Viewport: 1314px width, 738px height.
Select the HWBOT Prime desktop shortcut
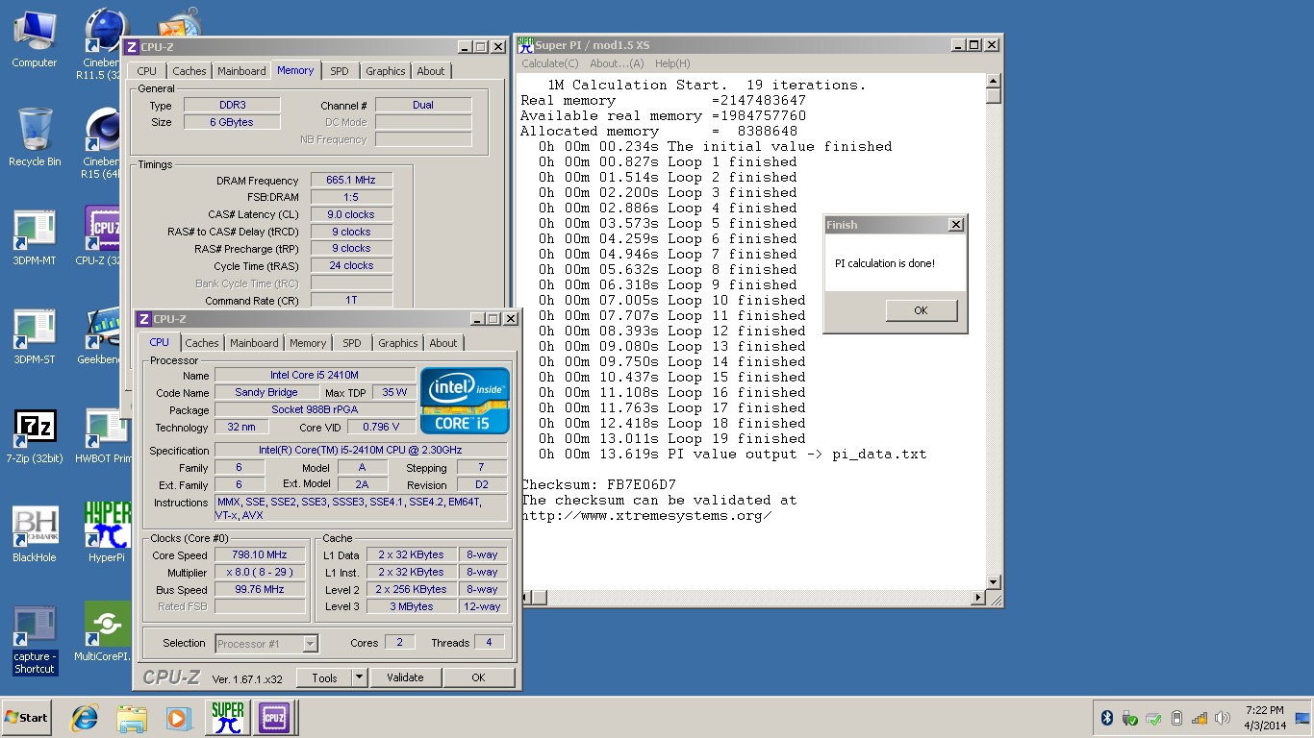pos(103,435)
